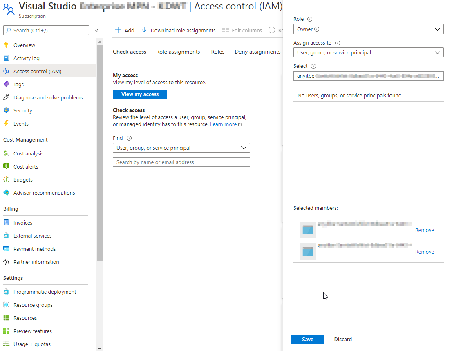452x351 pixels.
Task: Open Programmatic deployment icon
Action: click(7, 292)
